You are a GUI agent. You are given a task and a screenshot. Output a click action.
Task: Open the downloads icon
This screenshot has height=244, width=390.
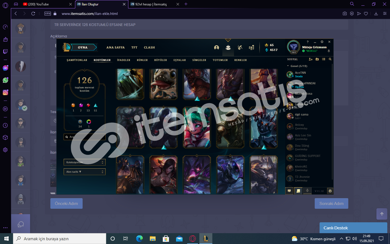pos(376,14)
